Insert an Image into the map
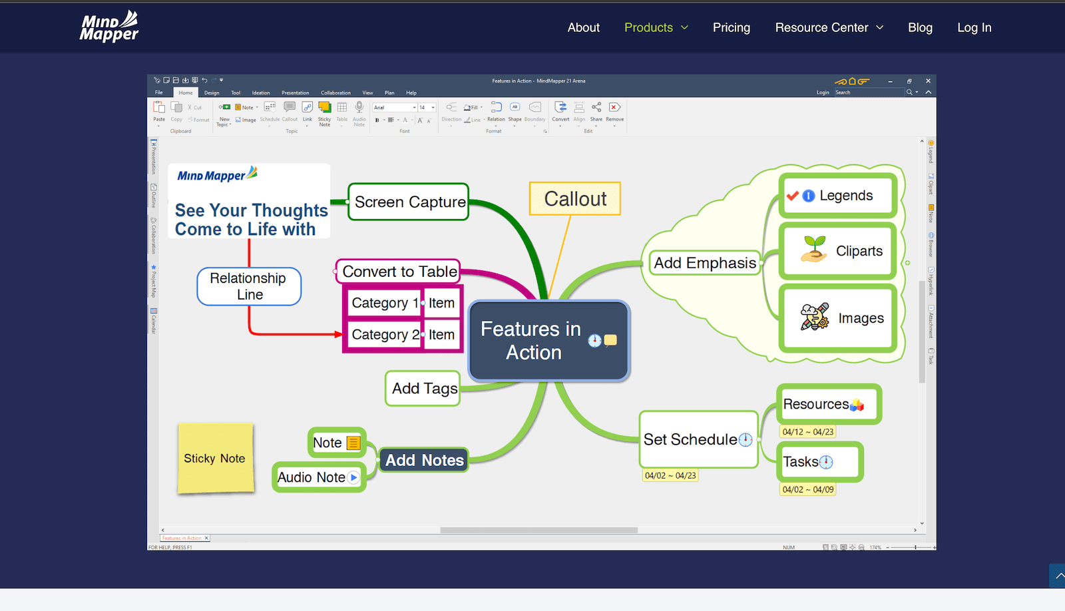Image resolution: width=1065 pixels, height=611 pixels. (246, 120)
